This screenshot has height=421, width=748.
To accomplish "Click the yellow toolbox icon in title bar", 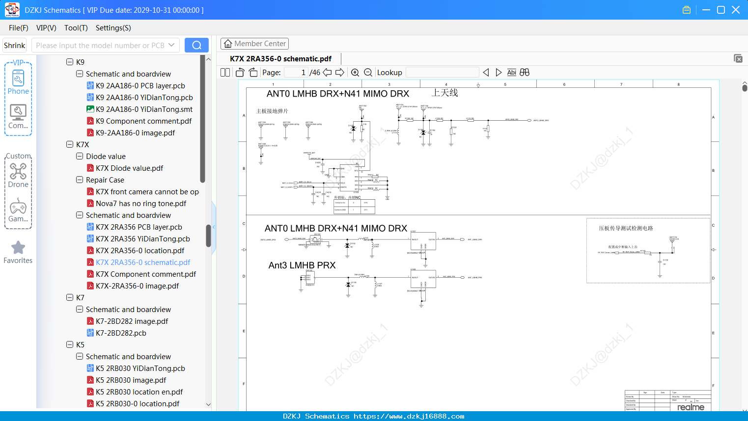I will pyautogui.click(x=687, y=10).
